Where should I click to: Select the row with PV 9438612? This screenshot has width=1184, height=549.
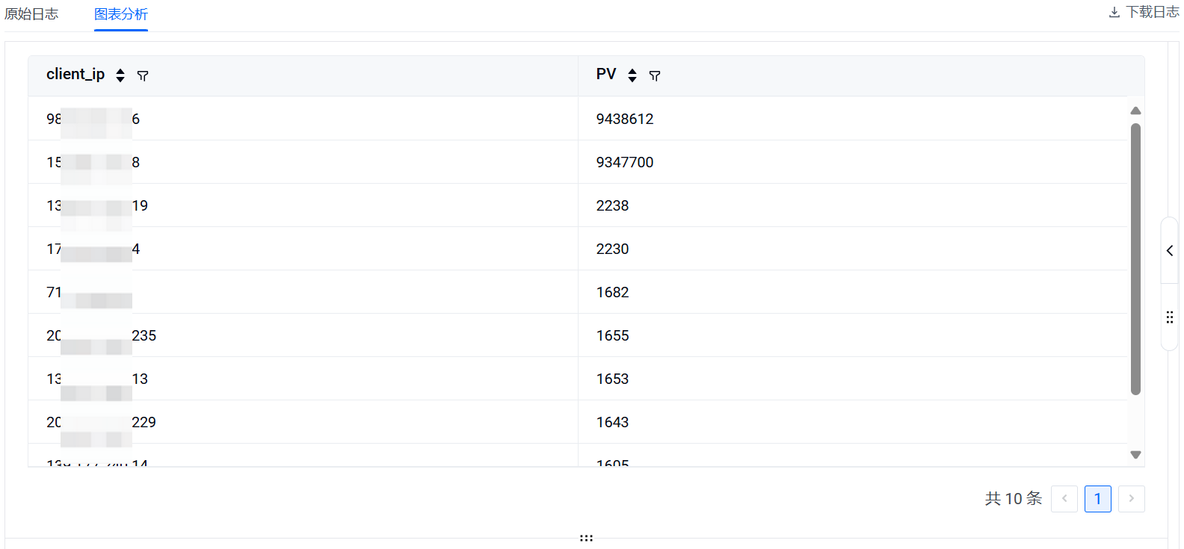click(x=625, y=119)
